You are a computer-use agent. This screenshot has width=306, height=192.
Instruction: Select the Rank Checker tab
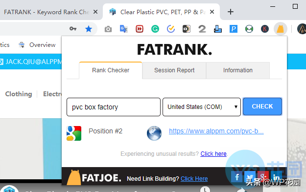[x=111, y=70]
